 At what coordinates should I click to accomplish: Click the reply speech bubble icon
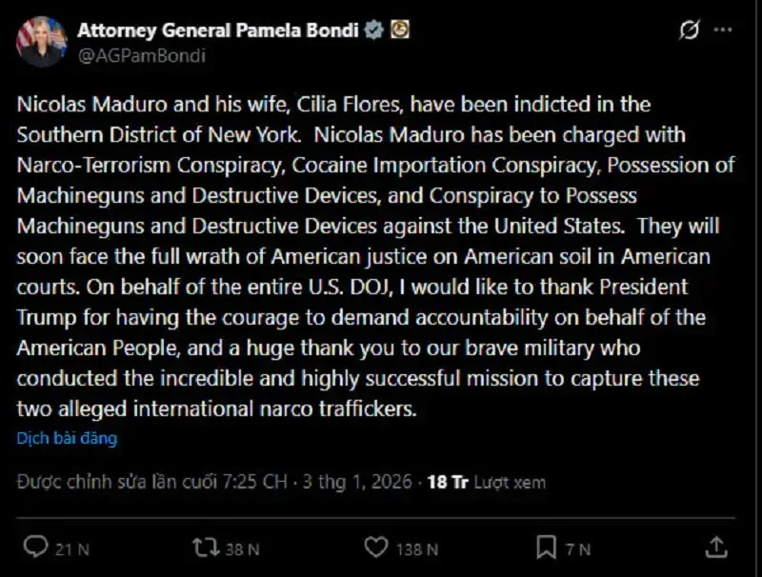click(x=35, y=547)
